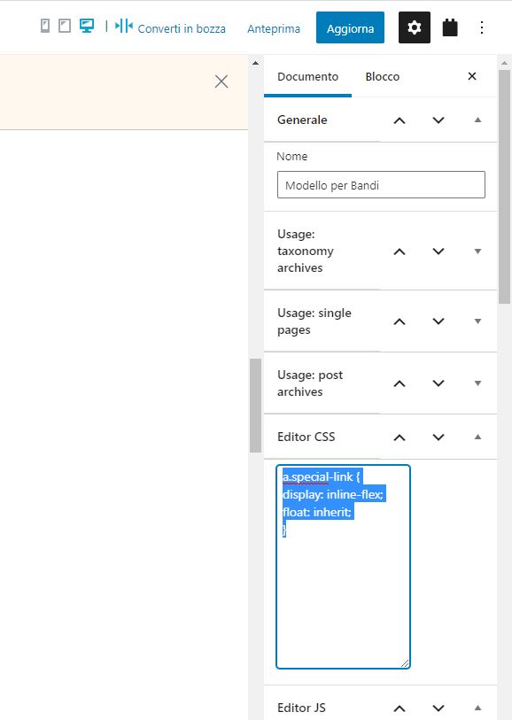Click the Aggiorna button
Viewport: 512px width, 720px height.
[351, 27]
